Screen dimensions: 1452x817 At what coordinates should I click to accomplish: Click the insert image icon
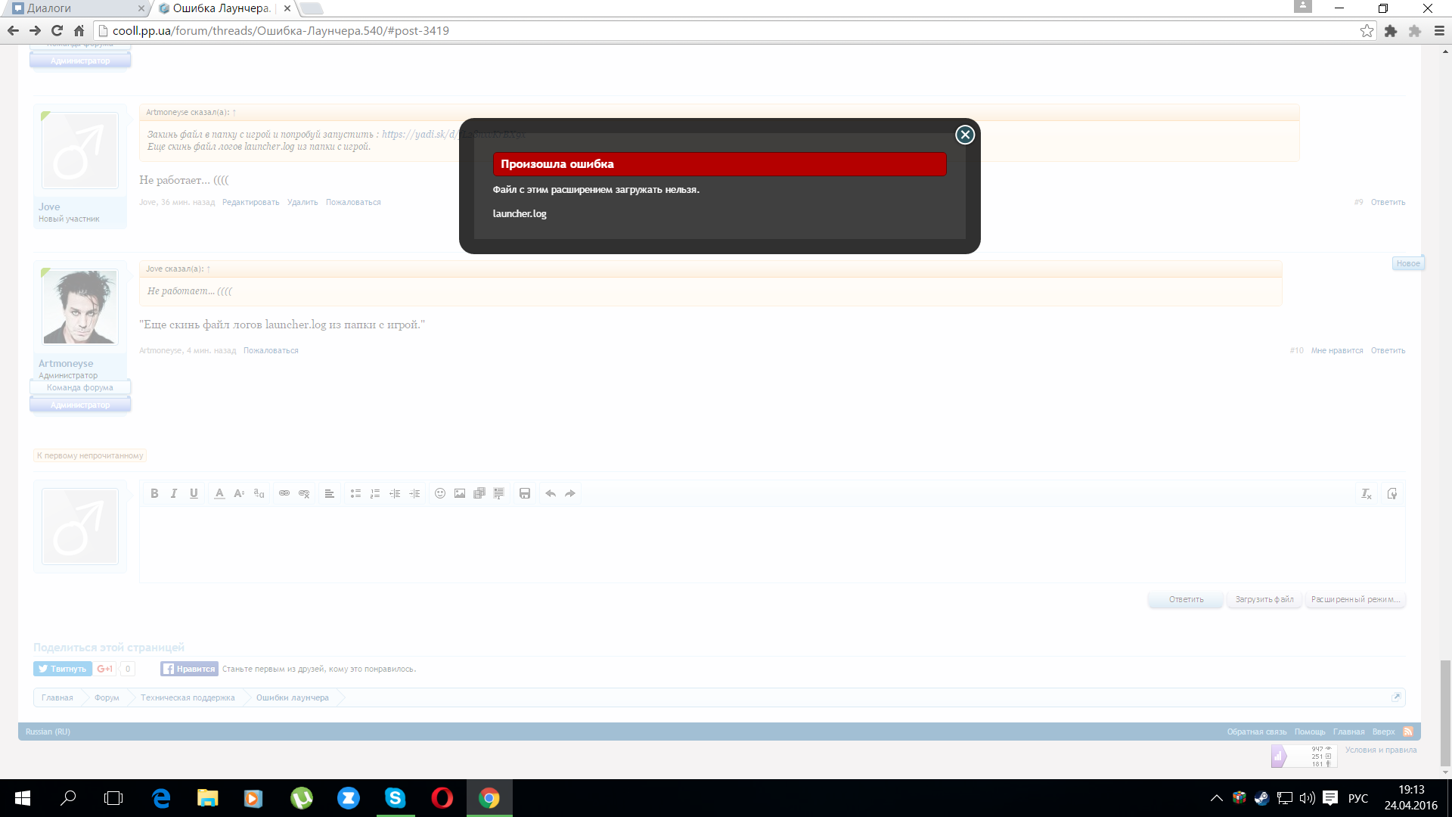coord(460,493)
